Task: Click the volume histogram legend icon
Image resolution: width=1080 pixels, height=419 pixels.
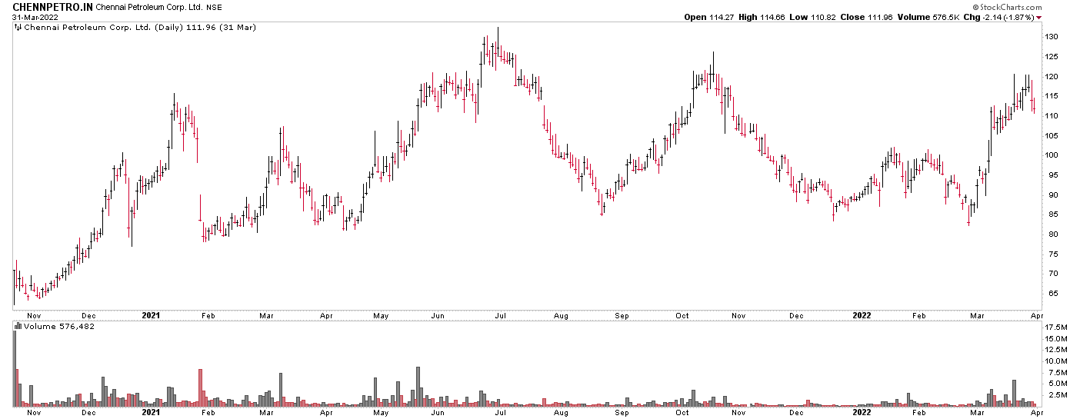Action: click(18, 326)
